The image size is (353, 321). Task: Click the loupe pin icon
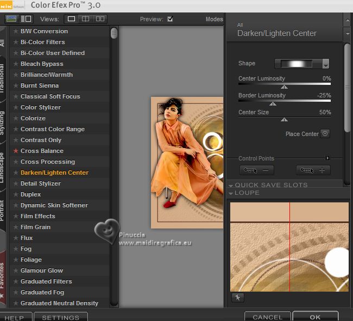[237, 297]
